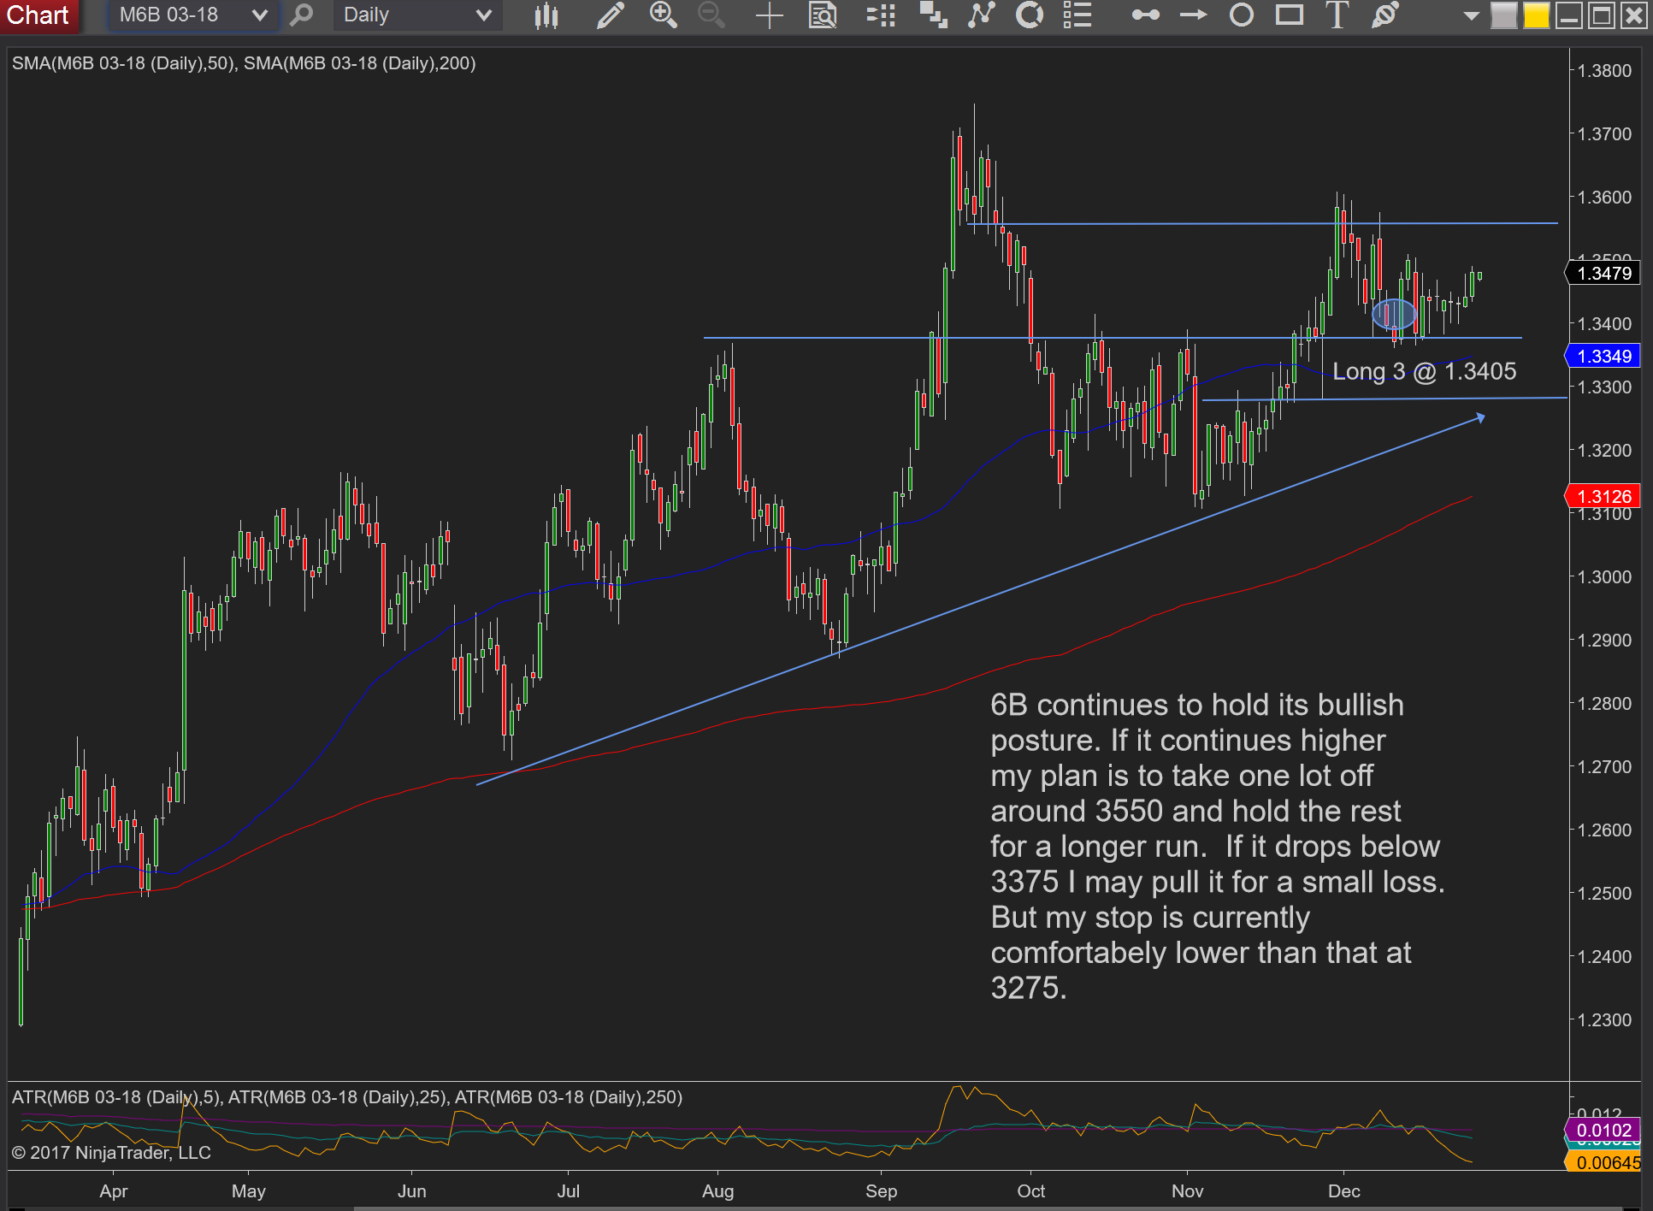
Task: Click the Oct label on time axis
Action: point(1031,1191)
